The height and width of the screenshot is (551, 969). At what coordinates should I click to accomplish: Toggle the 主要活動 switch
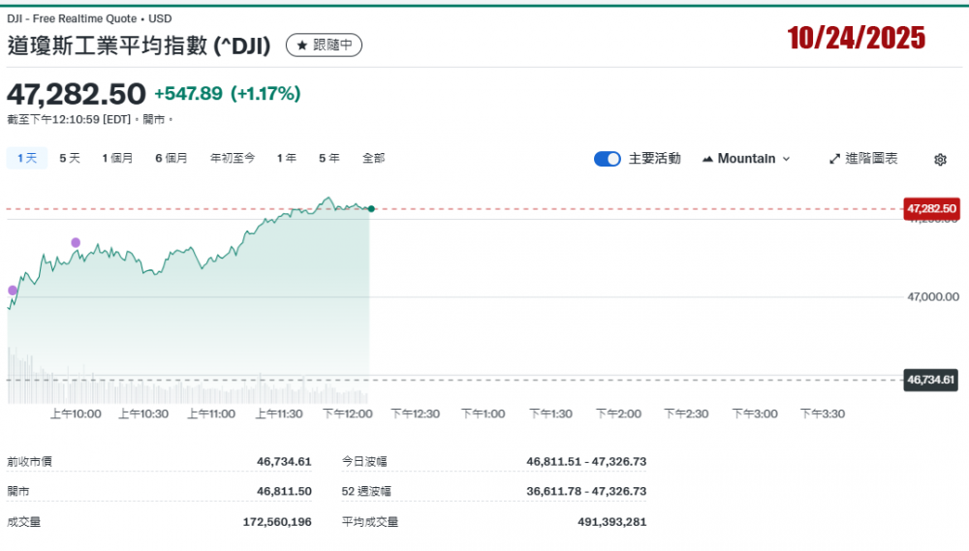(x=608, y=159)
